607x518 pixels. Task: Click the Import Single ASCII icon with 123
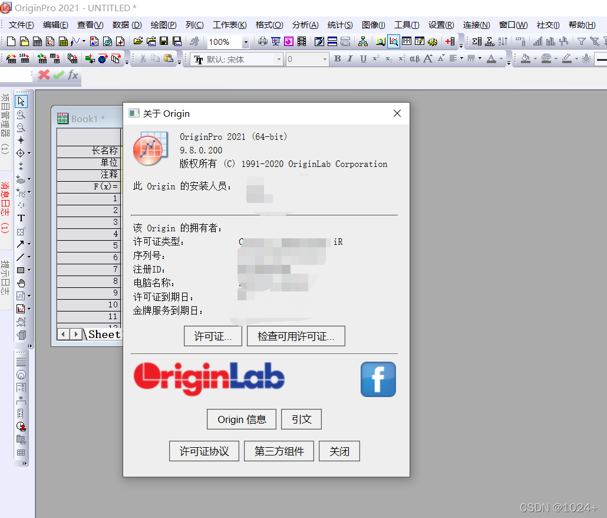tap(24, 59)
